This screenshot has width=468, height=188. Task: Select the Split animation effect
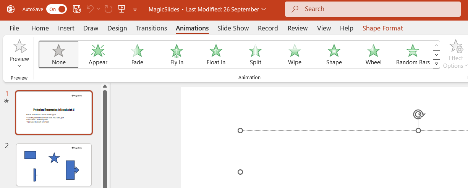point(255,54)
